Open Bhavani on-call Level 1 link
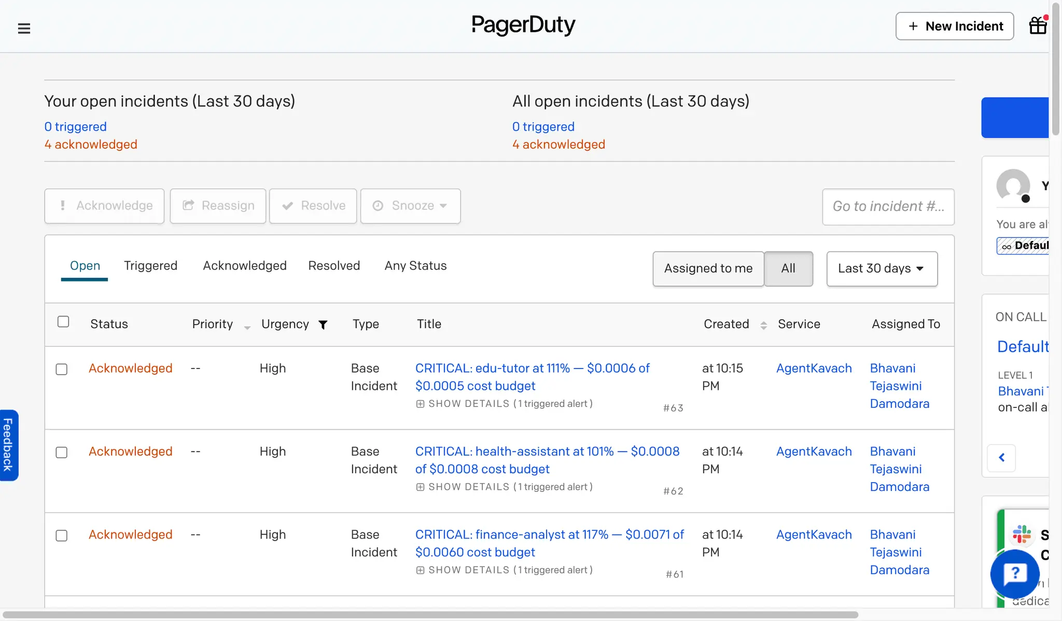This screenshot has width=1062, height=621. coord(1023,391)
